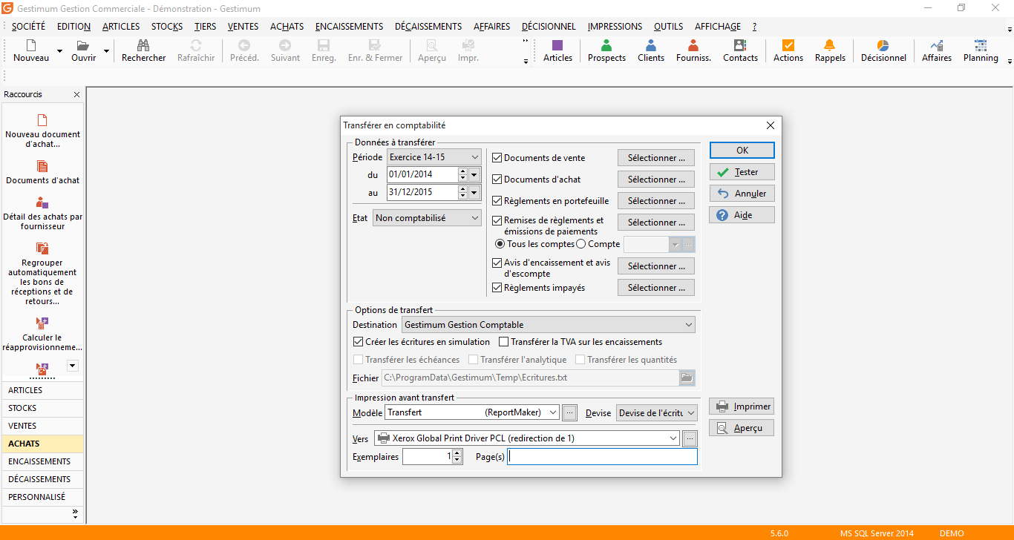The height and width of the screenshot is (540, 1014).
Task: Uncheck Remises de règlements et émissions
Action: [497, 220]
